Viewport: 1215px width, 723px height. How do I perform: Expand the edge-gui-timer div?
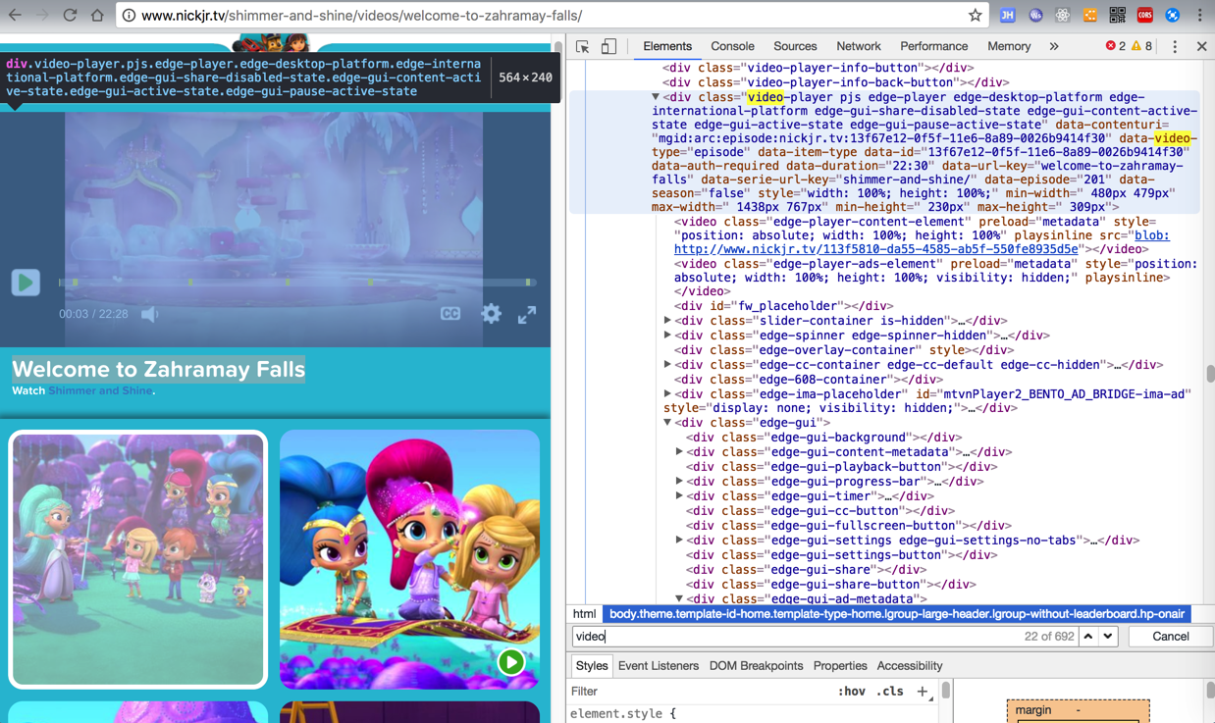(679, 496)
